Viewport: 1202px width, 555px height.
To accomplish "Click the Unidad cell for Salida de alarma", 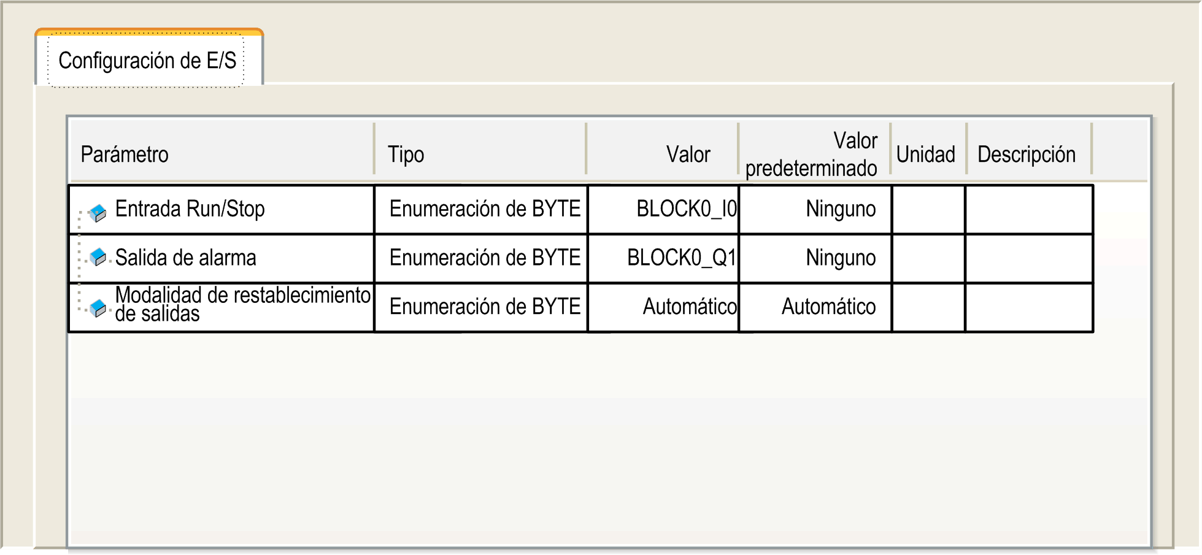I will (928, 258).
